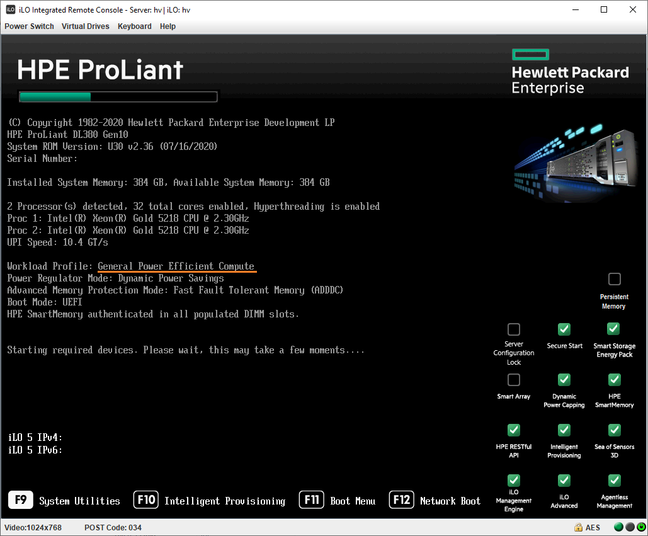Click the Secure Start checkmark
The width and height of the screenshot is (648, 536).
click(x=564, y=329)
